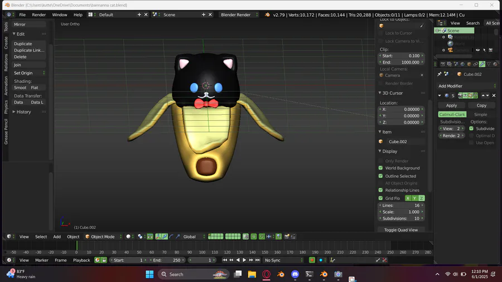Toggle the proportional editing circle icon
The image size is (502, 282).
tap(254, 237)
